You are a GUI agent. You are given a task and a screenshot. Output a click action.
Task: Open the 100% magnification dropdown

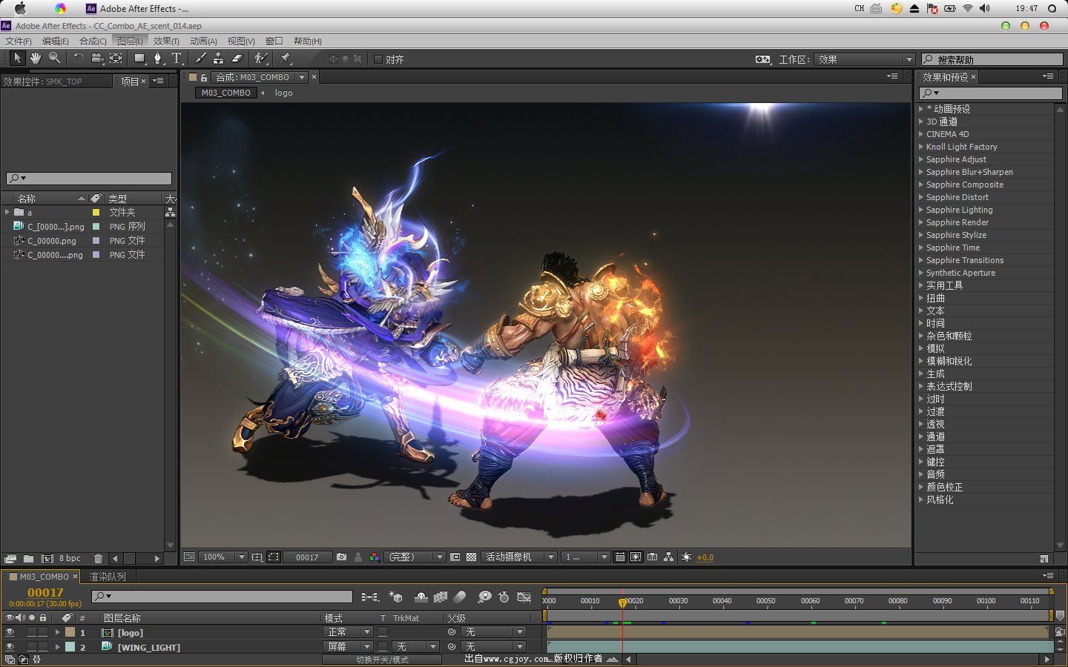click(223, 557)
